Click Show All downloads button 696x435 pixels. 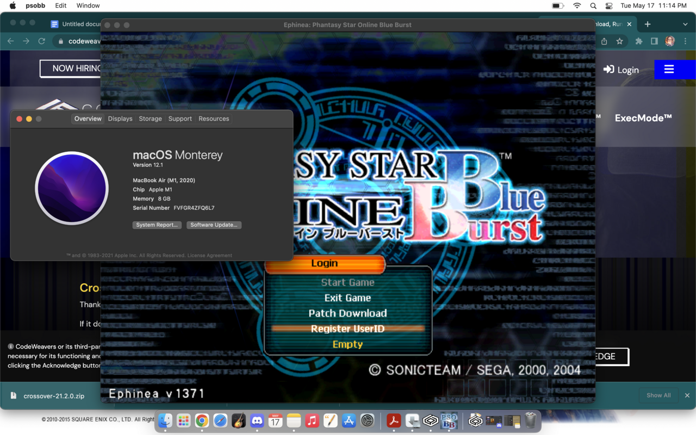[x=658, y=395]
